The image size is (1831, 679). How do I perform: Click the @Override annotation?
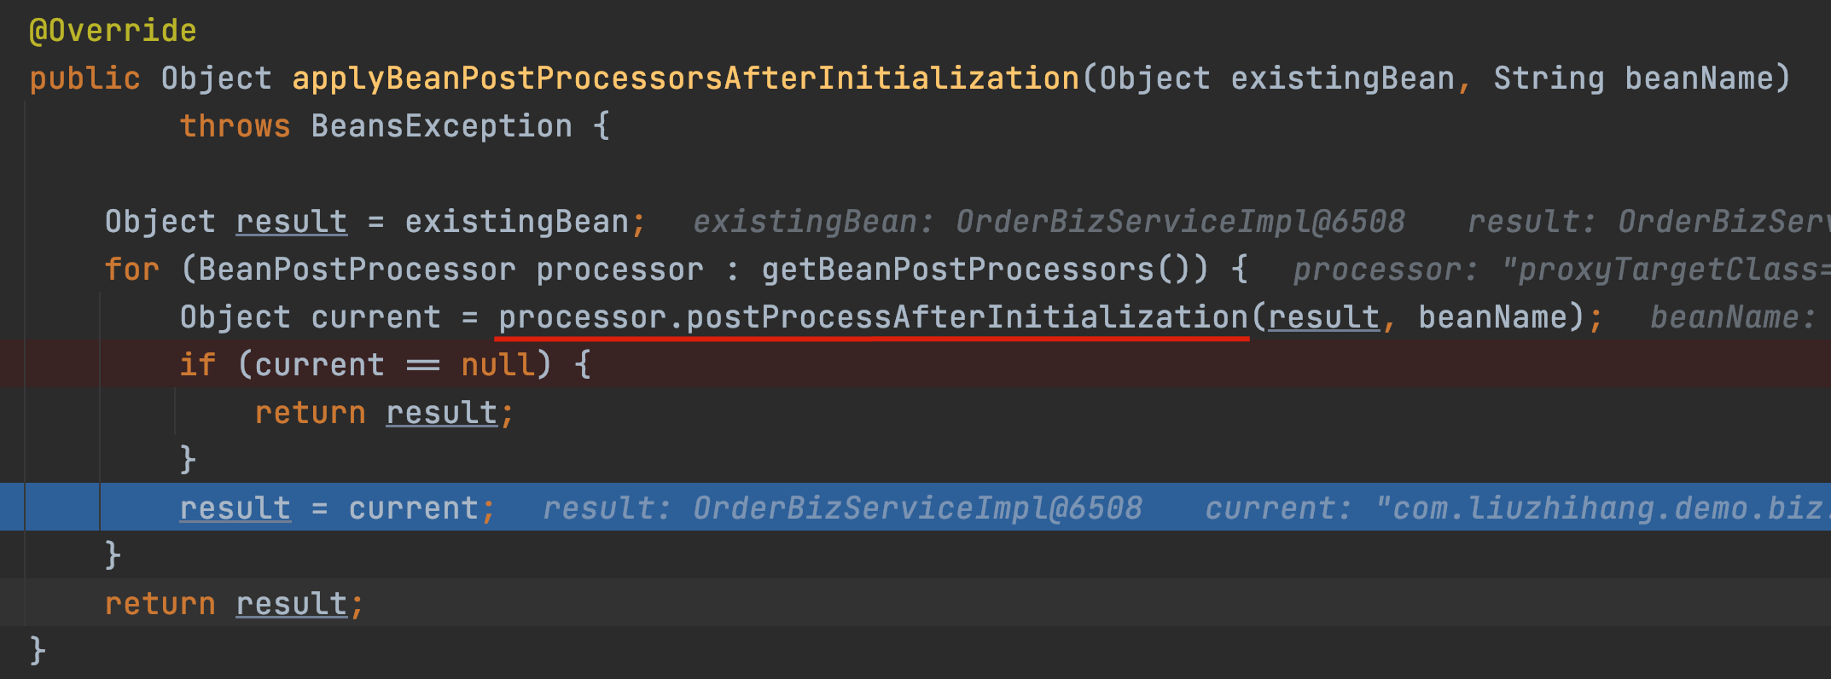pyautogui.click(x=113, y=31)
